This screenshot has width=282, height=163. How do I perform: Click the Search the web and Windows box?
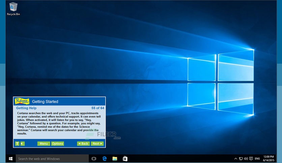pos(52,159)
